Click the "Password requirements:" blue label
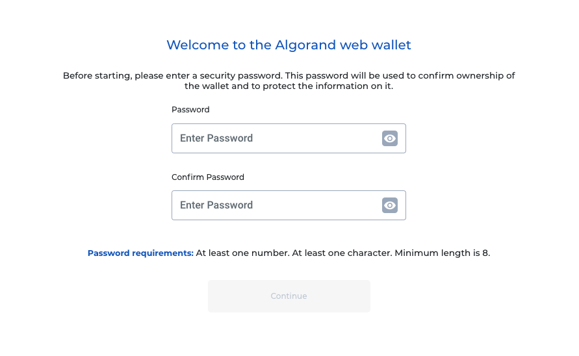The height and width of the screenshot is (356, 579). [140, 253]
